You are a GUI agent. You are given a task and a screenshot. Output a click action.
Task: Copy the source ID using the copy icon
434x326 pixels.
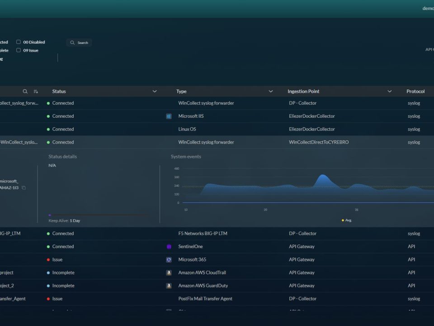point(24,188)
